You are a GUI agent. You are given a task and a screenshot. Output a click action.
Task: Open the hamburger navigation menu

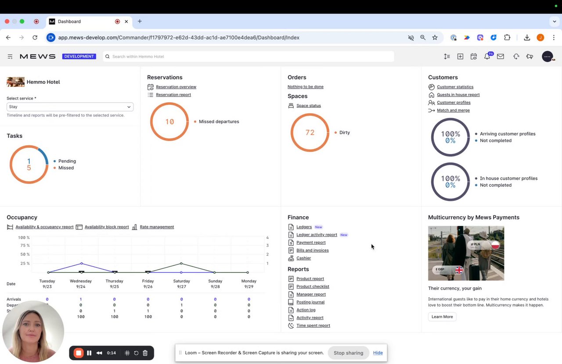click(10, 57)
